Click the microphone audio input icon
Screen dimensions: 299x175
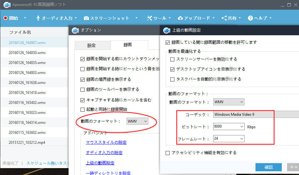pos(38,18)
